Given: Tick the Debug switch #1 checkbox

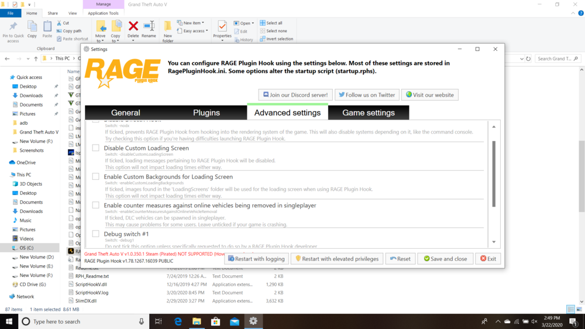Looking at the screenshot, I should pos(96,234).
